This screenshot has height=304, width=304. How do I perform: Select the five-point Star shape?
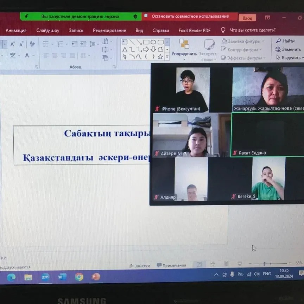160,57
